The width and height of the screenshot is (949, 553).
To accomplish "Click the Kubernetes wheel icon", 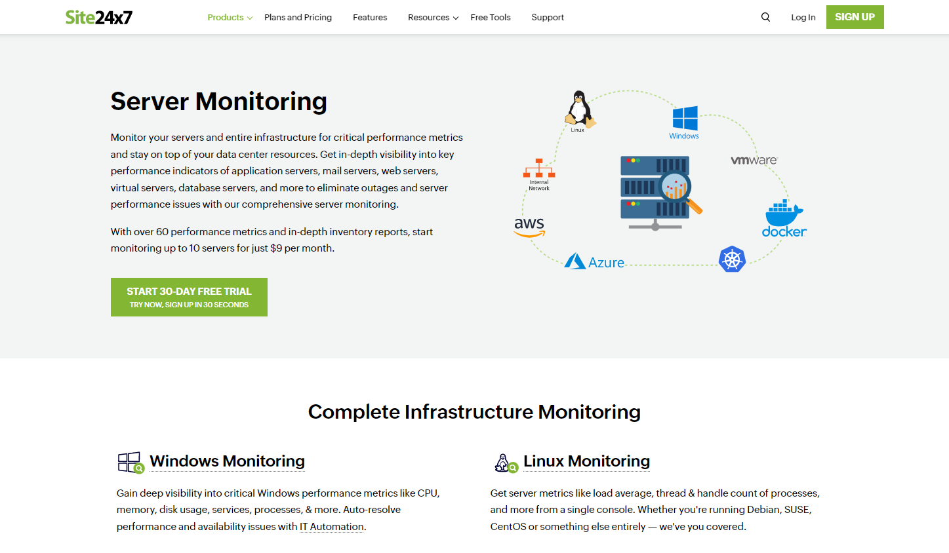I will pos(732,259).
